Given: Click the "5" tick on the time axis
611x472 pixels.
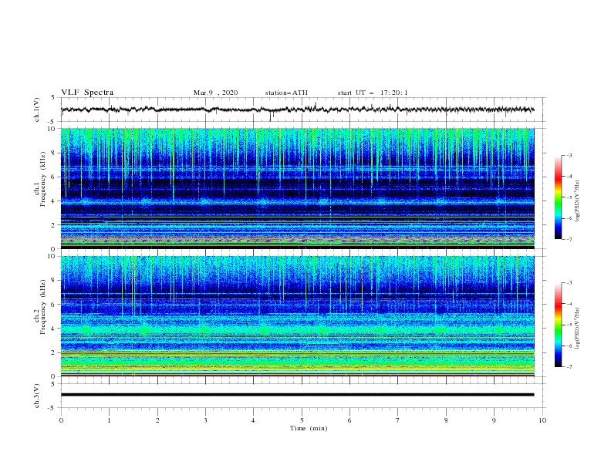Looking at the screenshot, I should click(302, 420).
